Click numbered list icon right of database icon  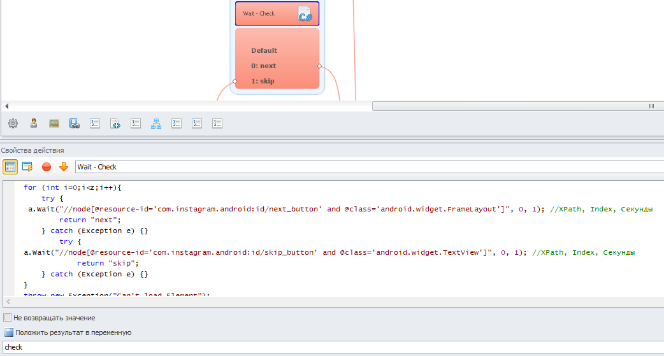point(95,123)
